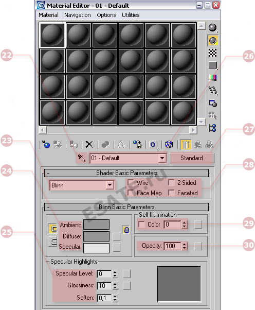255x310 pixels.
Task: Enable the Faceted checkbox
Action: click(x=171, y=193)
